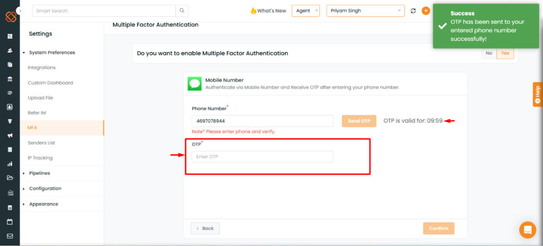The height and width of the screenshot is (246, 543).
Task: Open the users icon in sidebar
Action: pos(10,50)
